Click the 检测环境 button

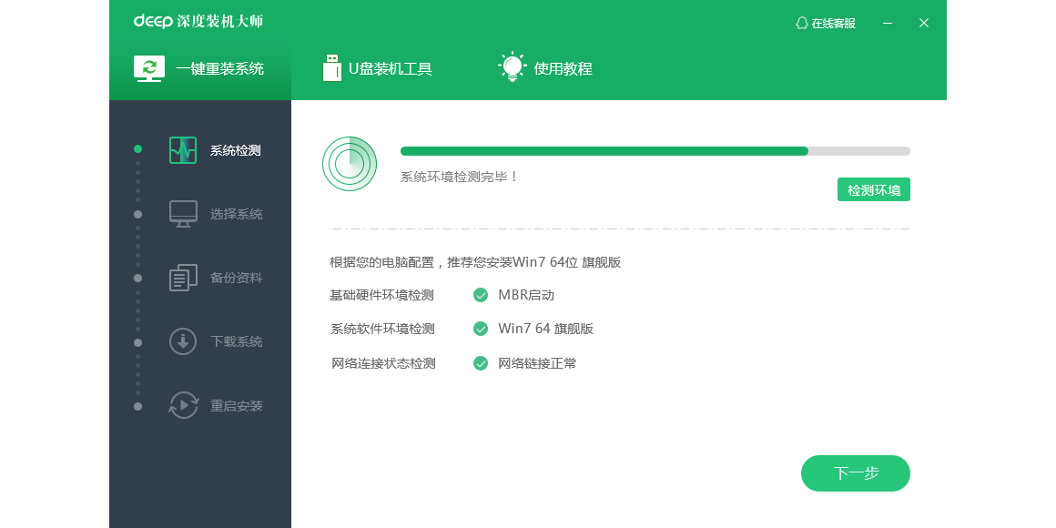coord(873,188)
